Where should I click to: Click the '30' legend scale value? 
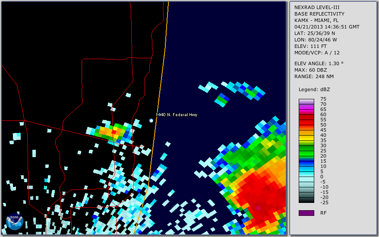coord(323,145)
